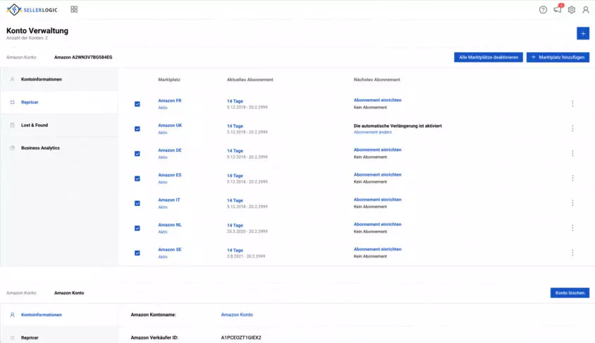Click Marktplatz column header

click(169, 80)
